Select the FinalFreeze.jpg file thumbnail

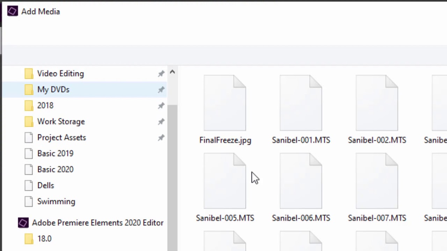click(x=225, y=103)
